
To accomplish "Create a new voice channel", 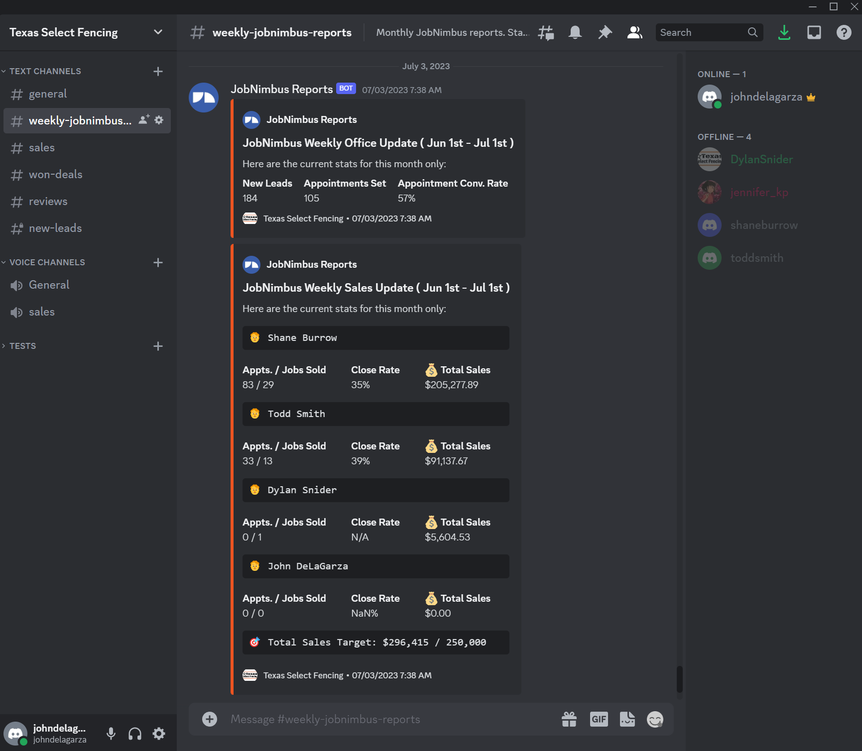I will [158, 262].
